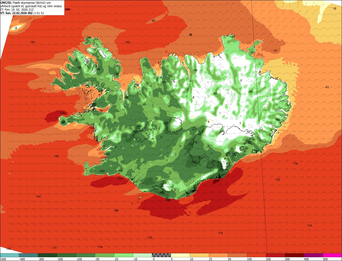Image resolution: width=342 pixels, height=261 pixels.
Task: Click the map value -63 near the east fjords
Action: [277, 120]
